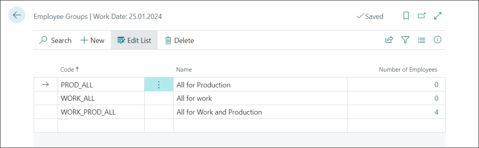Toggle the filter pane funnel icon
Screen dimensions: 479x148
[x=405, y=40]
